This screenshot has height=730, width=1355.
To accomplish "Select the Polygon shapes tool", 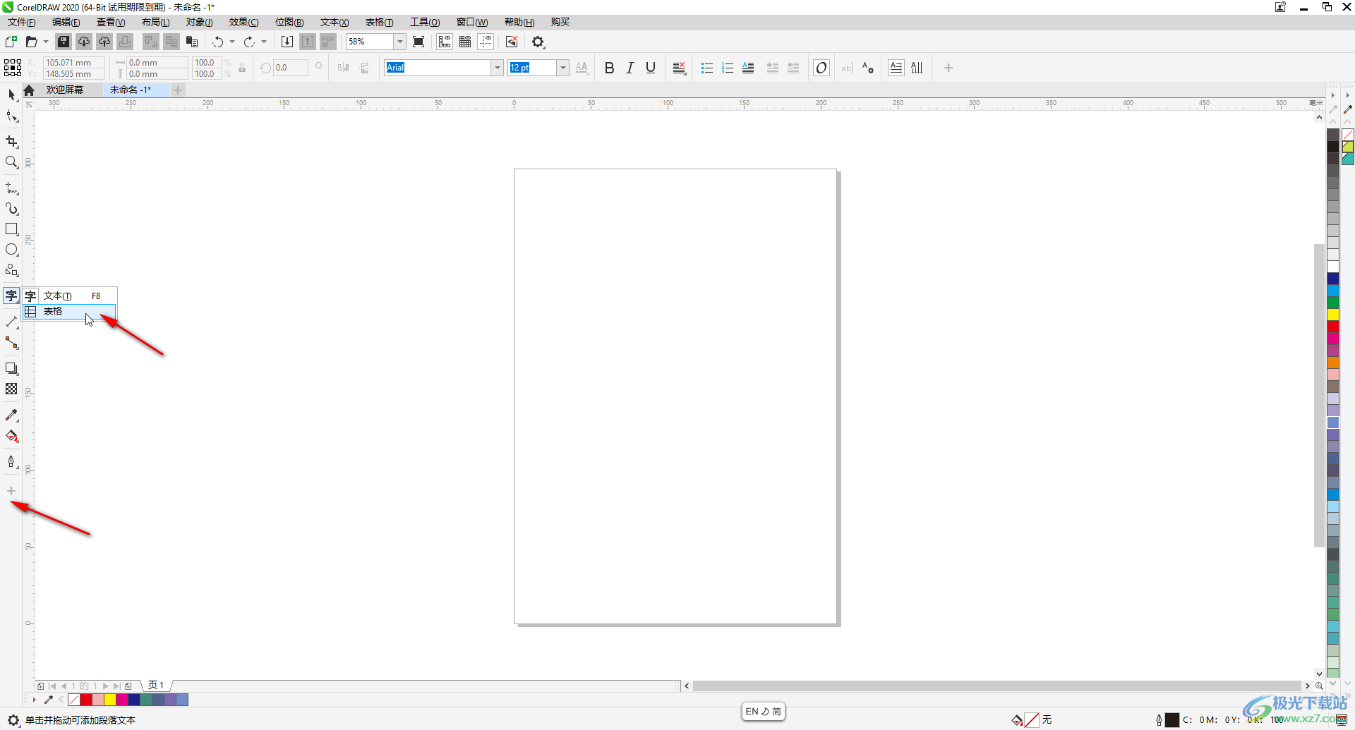I will coord(11,270).
